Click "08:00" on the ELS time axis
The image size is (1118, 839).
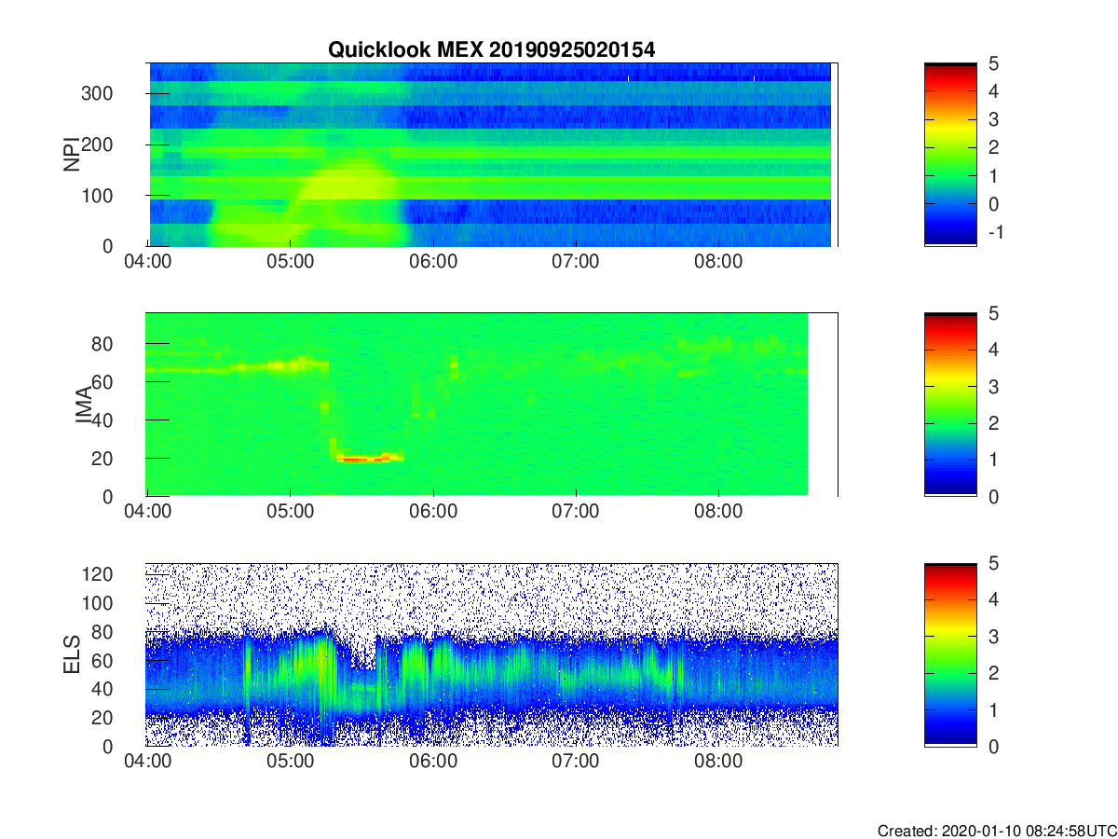point(719,761)
